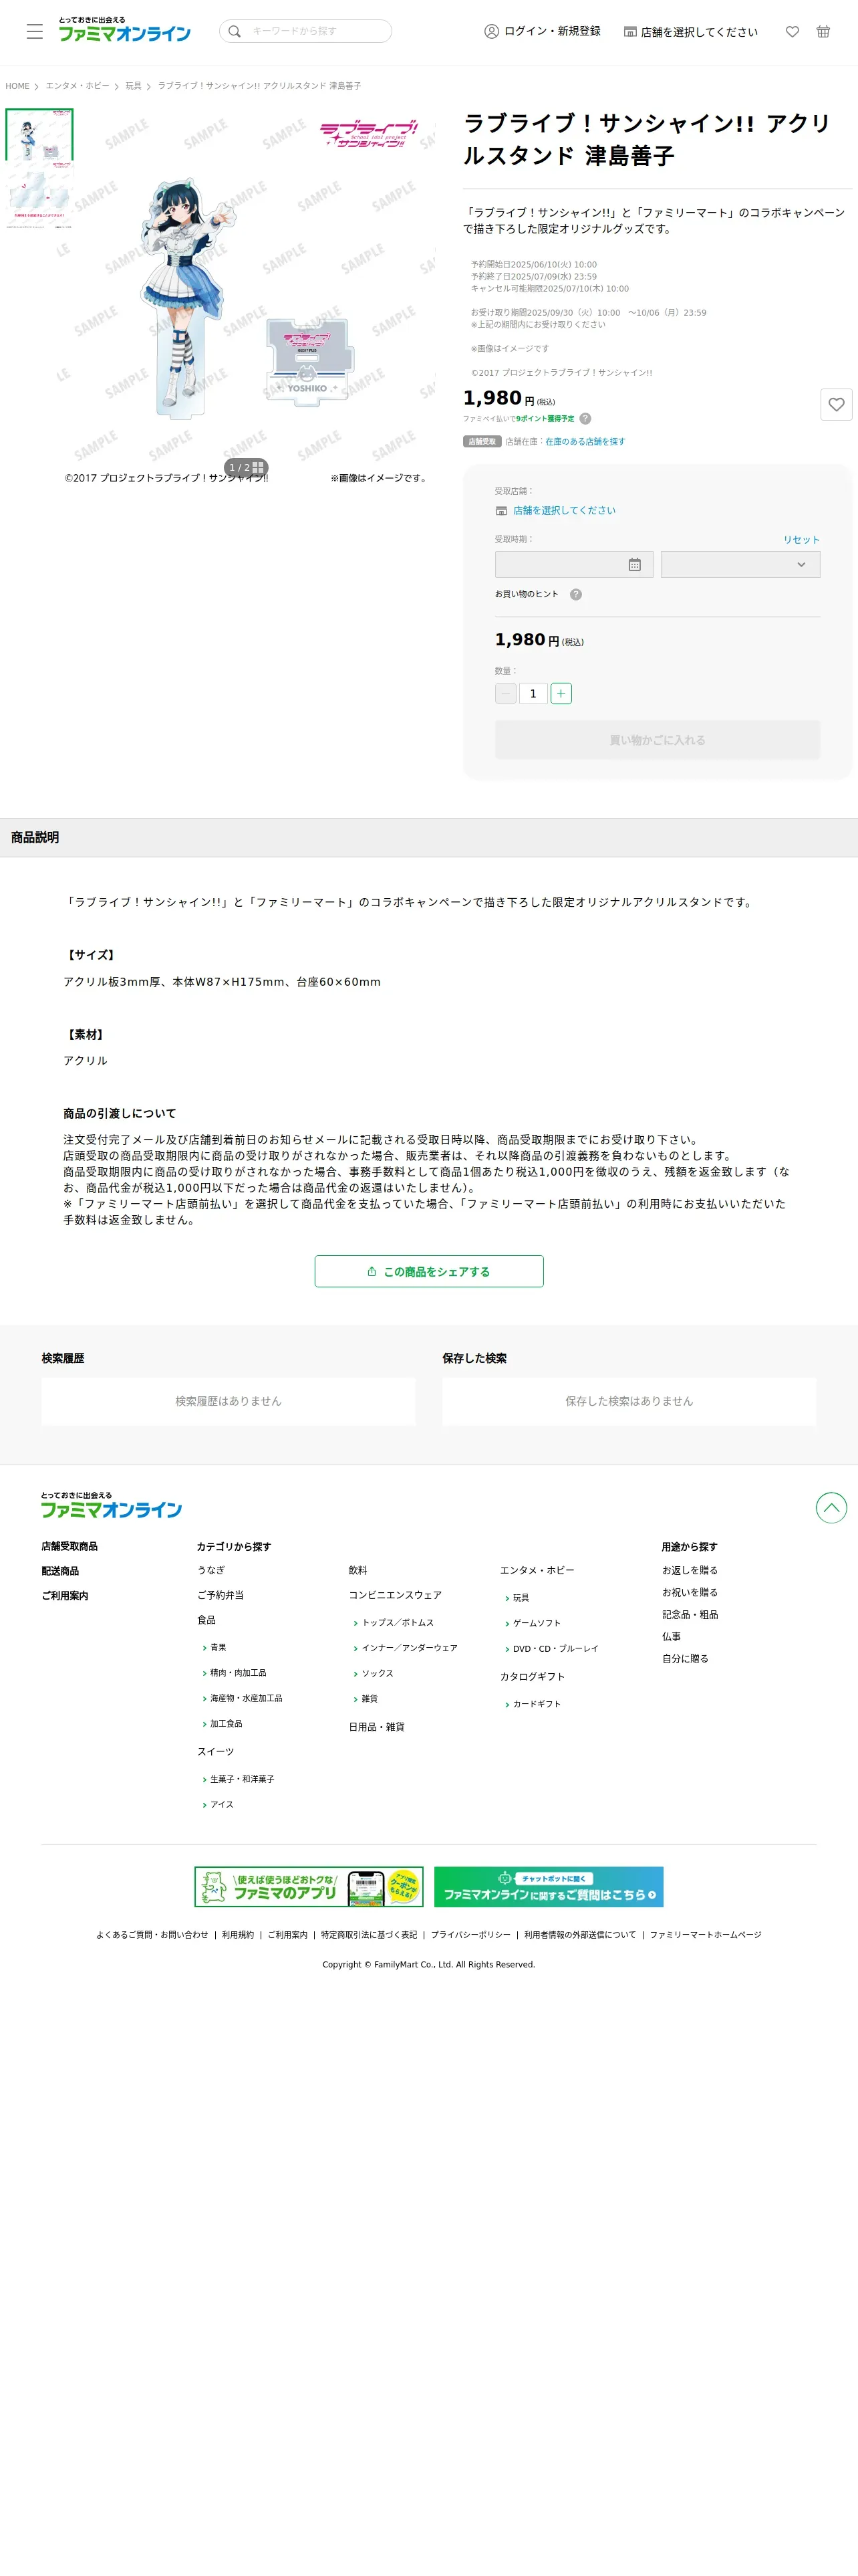Focus the keyword search field
The width and height of the screenshot is (858, 2576).
click(305, 31)
